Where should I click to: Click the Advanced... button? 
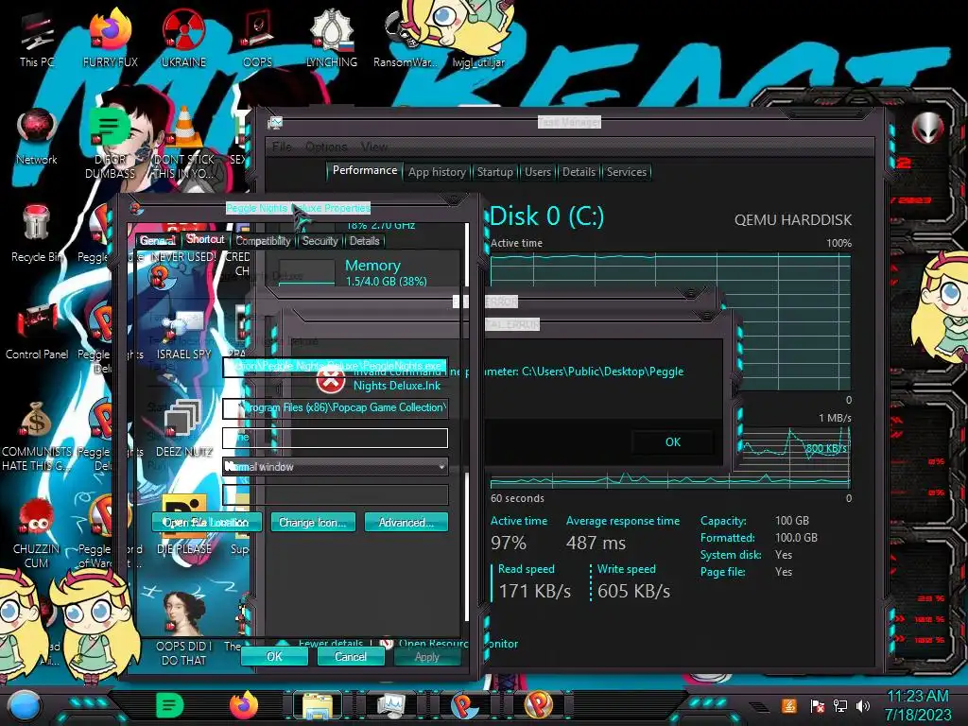406,522
